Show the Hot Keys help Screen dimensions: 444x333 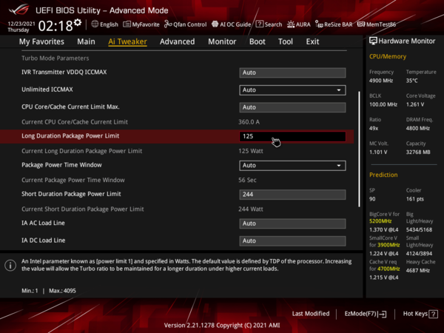pos(419,314)
